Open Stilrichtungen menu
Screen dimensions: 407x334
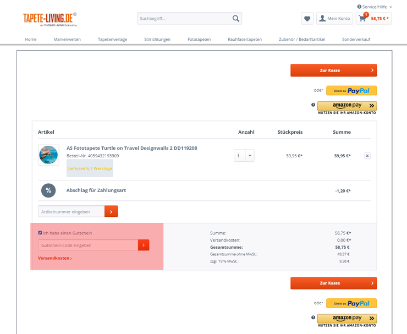157,40
